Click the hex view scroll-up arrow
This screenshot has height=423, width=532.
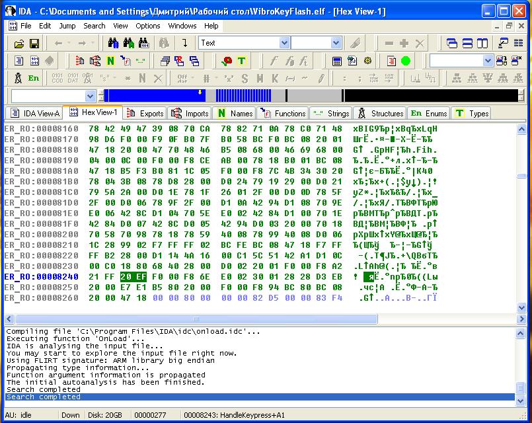(x=521, y=129)
